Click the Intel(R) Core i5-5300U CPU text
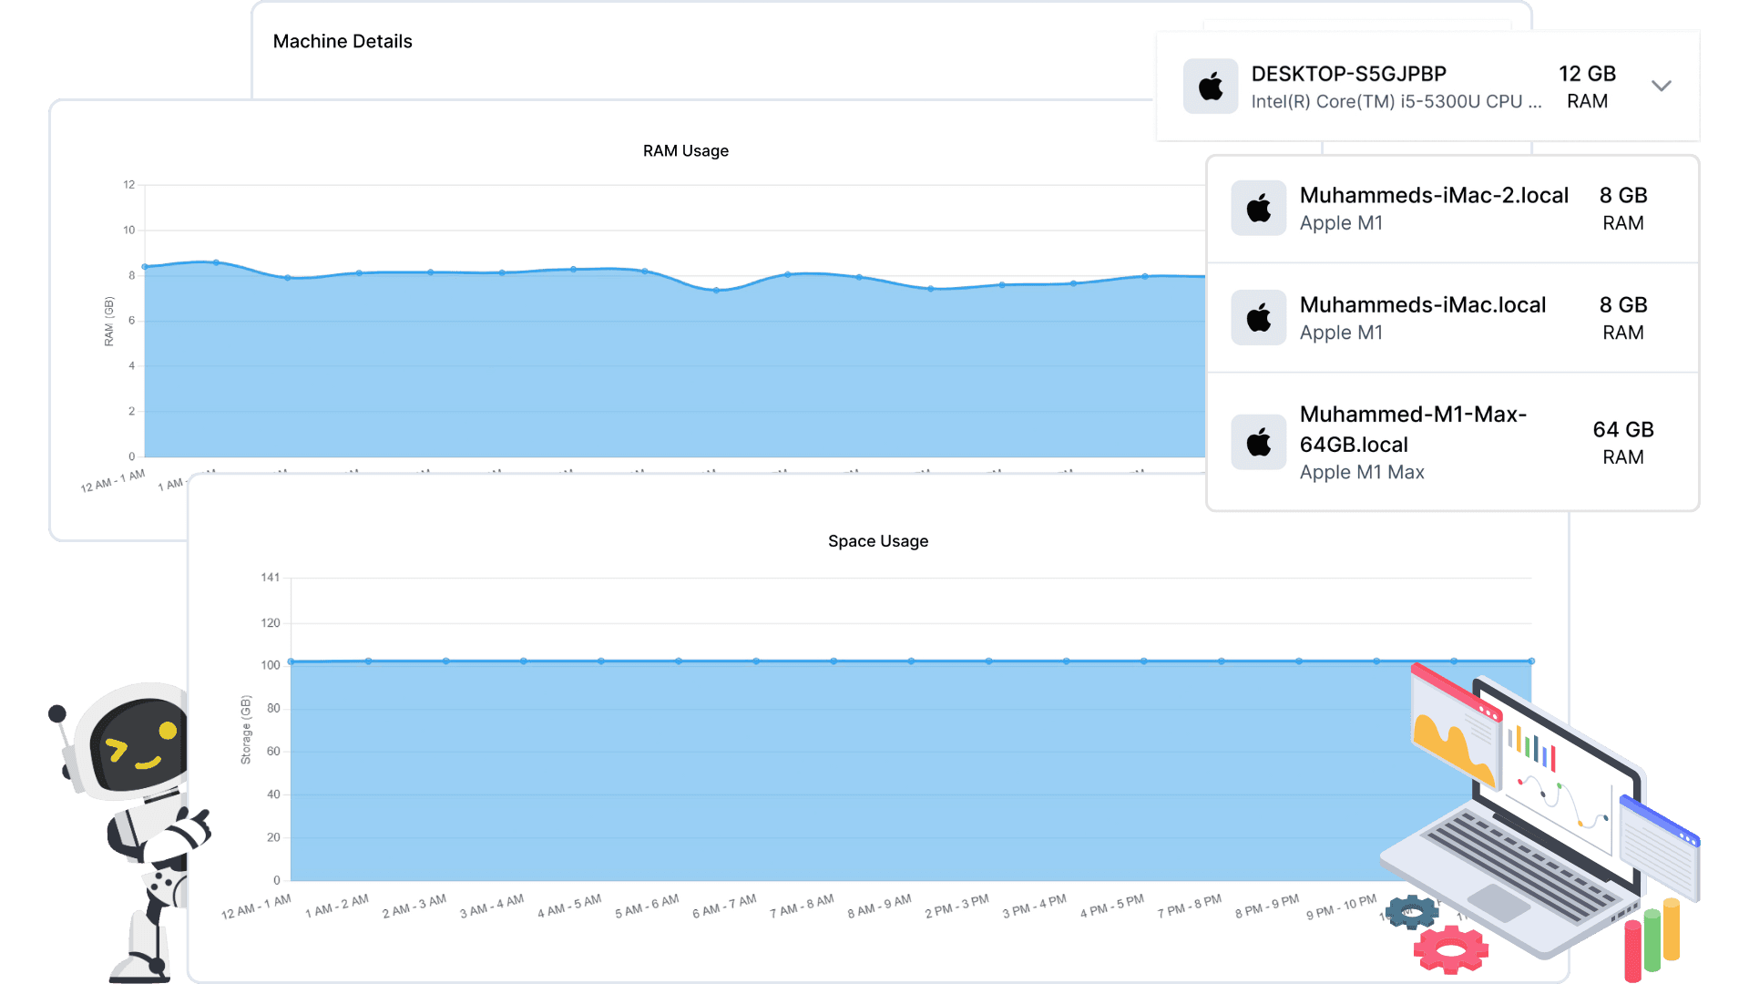Image resolution: width=1749 pixels, height=984 pixels. (x=1396, y=101)
